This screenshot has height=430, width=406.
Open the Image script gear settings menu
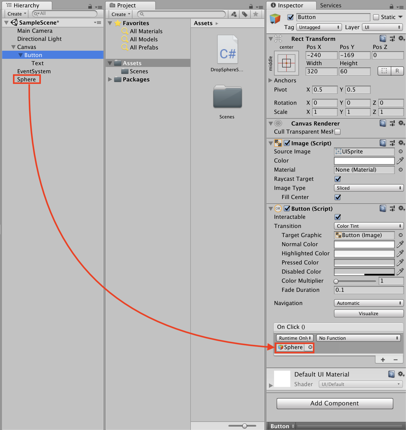[x=401, y=143]
